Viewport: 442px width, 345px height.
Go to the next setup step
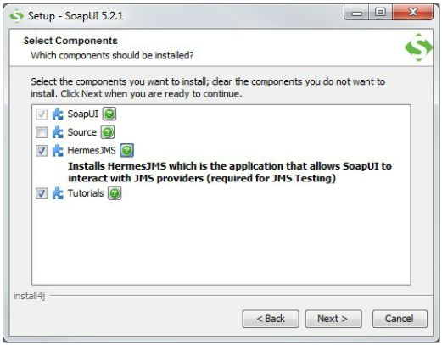pos(333,319)
